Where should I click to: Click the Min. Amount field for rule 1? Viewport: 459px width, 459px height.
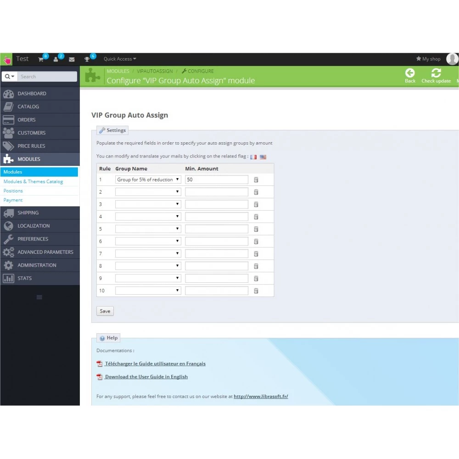pos(216,179)
